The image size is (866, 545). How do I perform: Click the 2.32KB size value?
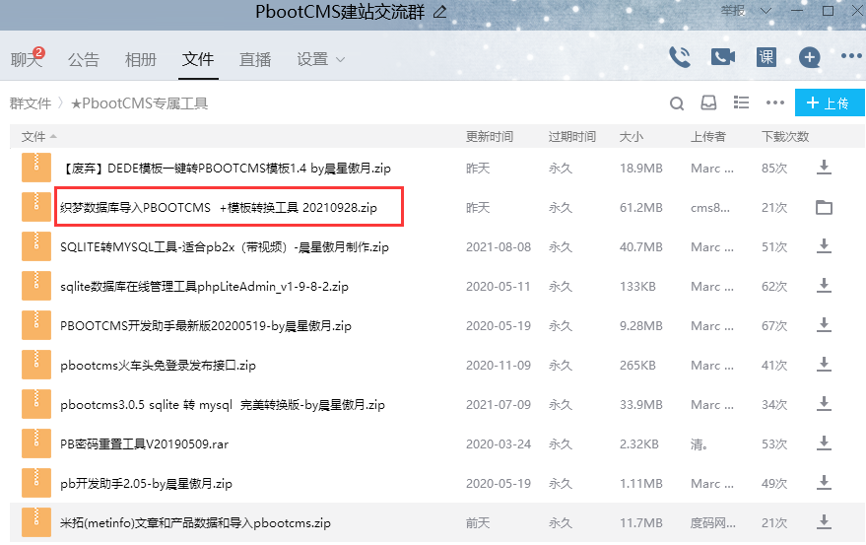coord(639,444)
